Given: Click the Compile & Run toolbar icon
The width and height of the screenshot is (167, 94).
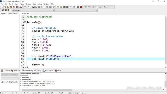Looking at the screenshot, I should (x=64, y=7).
